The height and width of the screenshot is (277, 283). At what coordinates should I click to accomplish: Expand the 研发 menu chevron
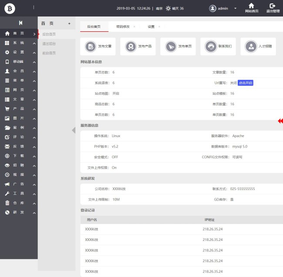click(34, 213)
